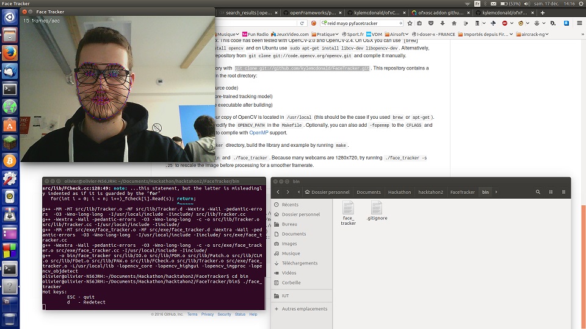
Task: Open the Pocket icon in Firefox toolbar
Action: (x=431, y=23)
